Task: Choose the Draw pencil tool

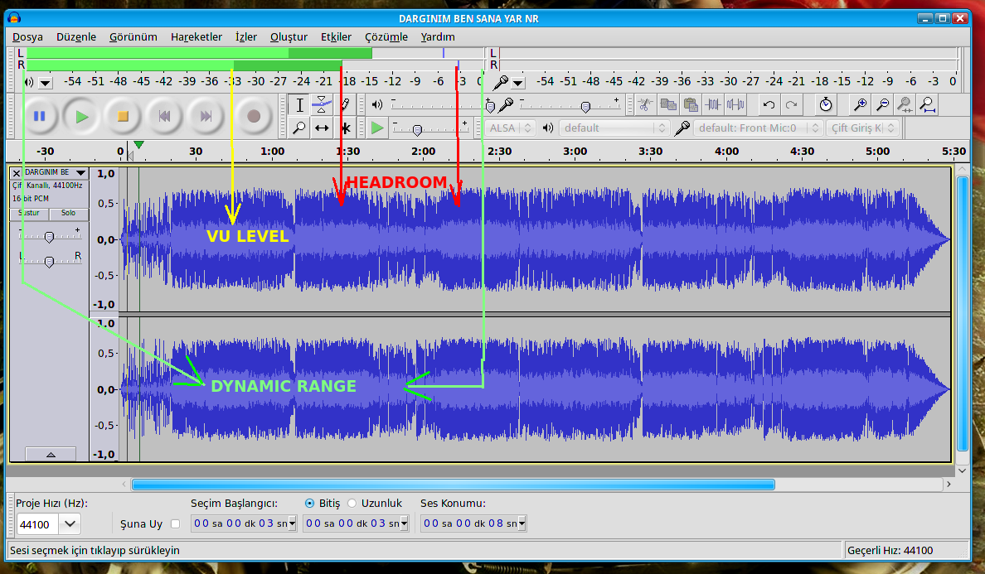Action: point(345,104)
